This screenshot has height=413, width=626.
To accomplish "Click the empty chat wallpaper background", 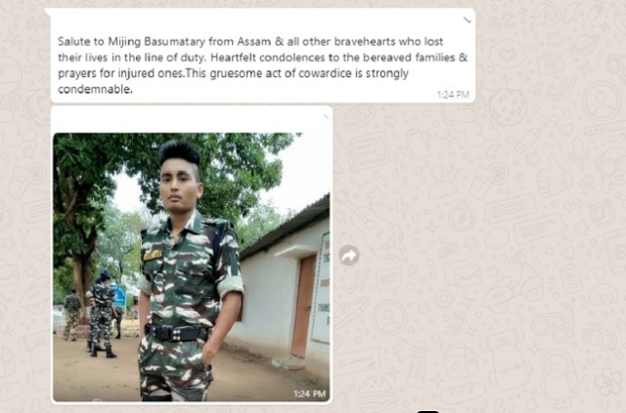I will tap(479, 259).
